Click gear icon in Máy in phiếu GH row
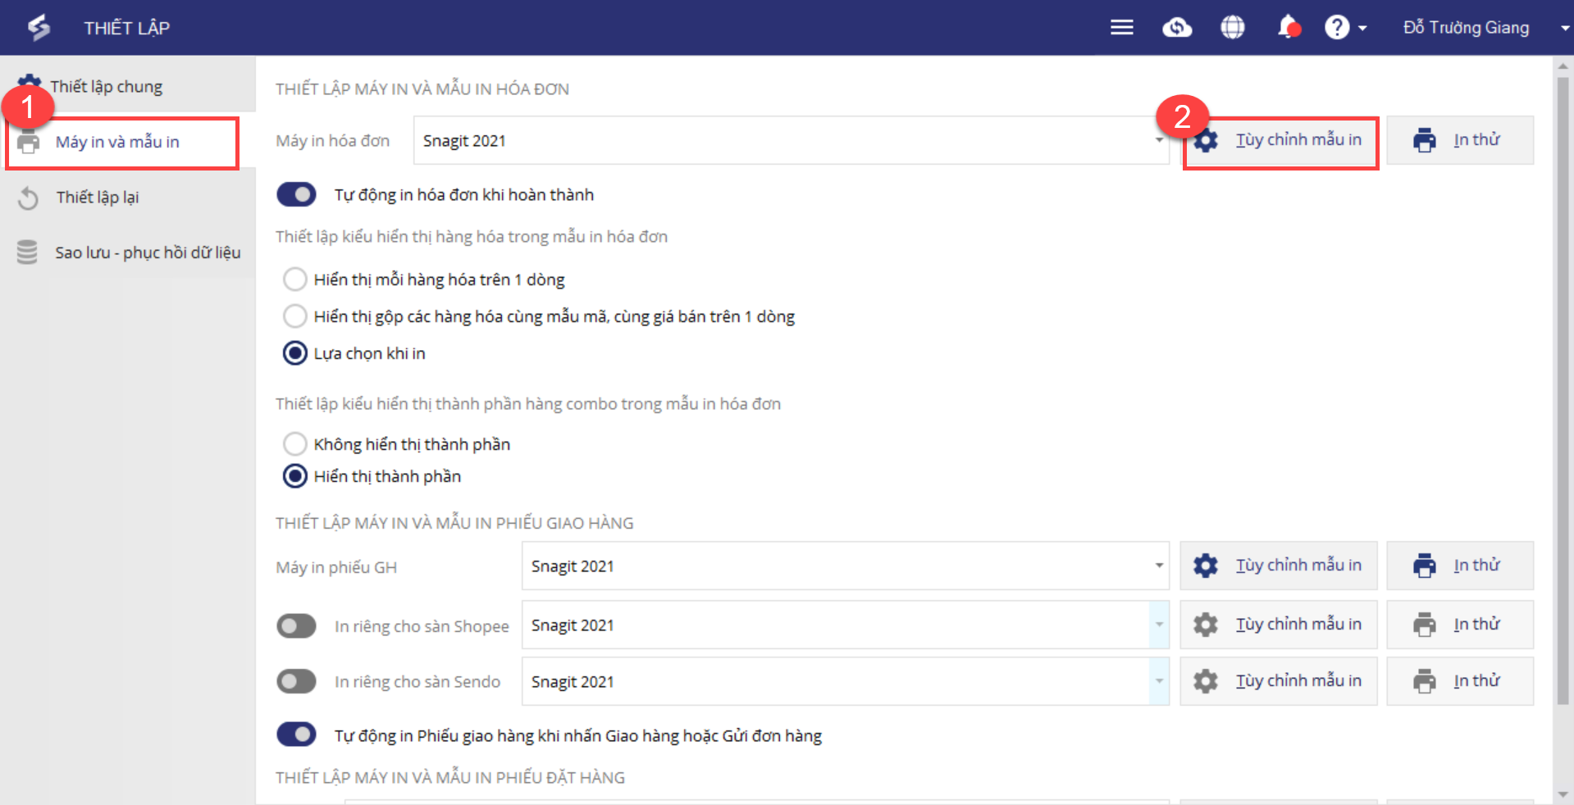This screenshot has width=1574, height=805. tap(1206, 566)
